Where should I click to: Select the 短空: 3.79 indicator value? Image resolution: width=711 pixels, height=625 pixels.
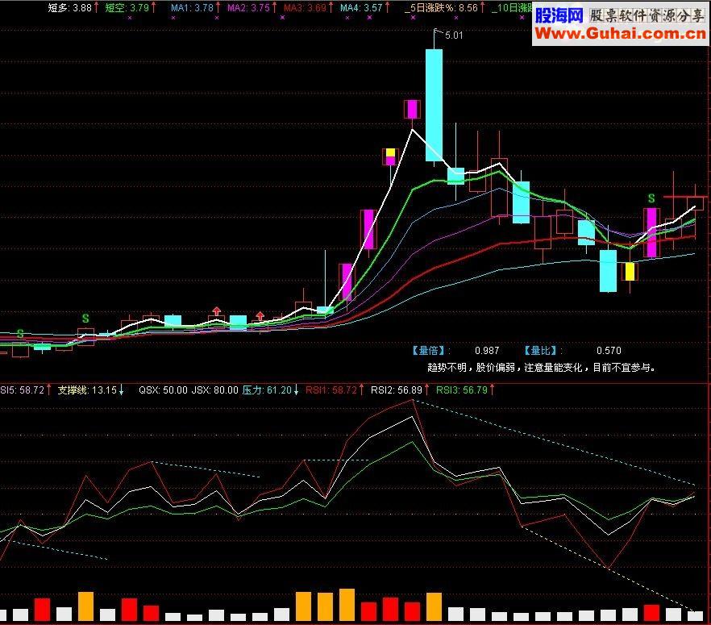(x=127, y=8)
